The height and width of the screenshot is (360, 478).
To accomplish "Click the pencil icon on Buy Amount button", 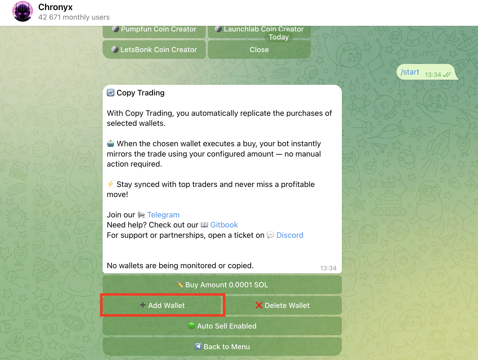I will click(x=180, y=285).
